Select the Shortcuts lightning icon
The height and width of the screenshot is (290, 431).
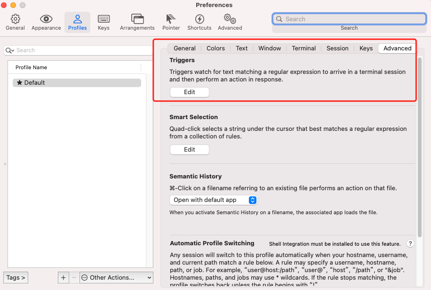[x=199, y=22]
